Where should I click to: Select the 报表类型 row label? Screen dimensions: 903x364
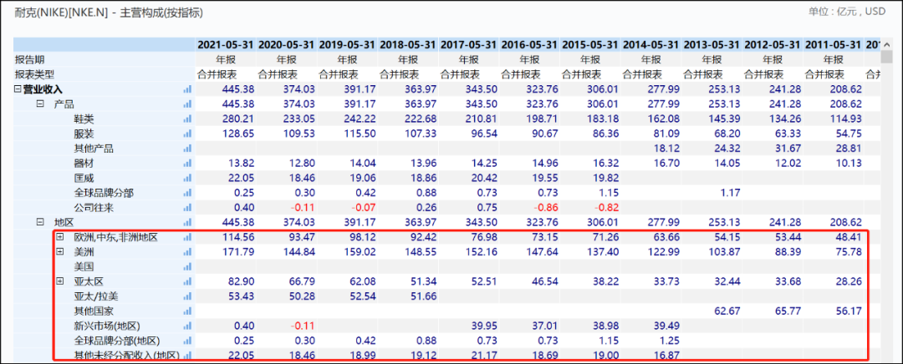pyautogui.click(x=34, y=74)
